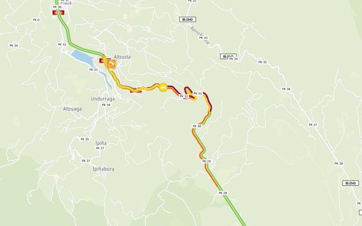Viewport: 362px width, 226px height.
Task: Click the BI-2543 road shield near the Barrio label
Action: 188,20
